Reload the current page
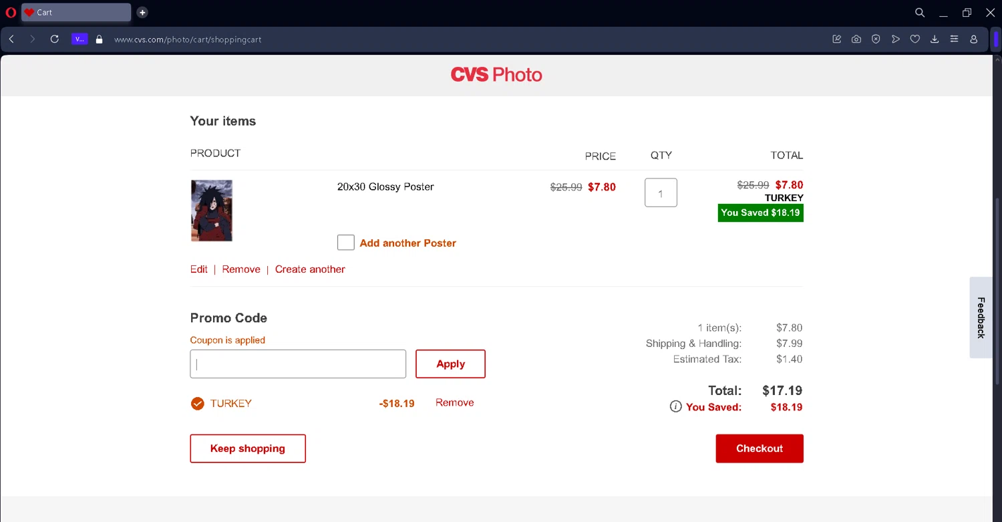The width and height of the screenshot is (1002, 522). [55, 39]
